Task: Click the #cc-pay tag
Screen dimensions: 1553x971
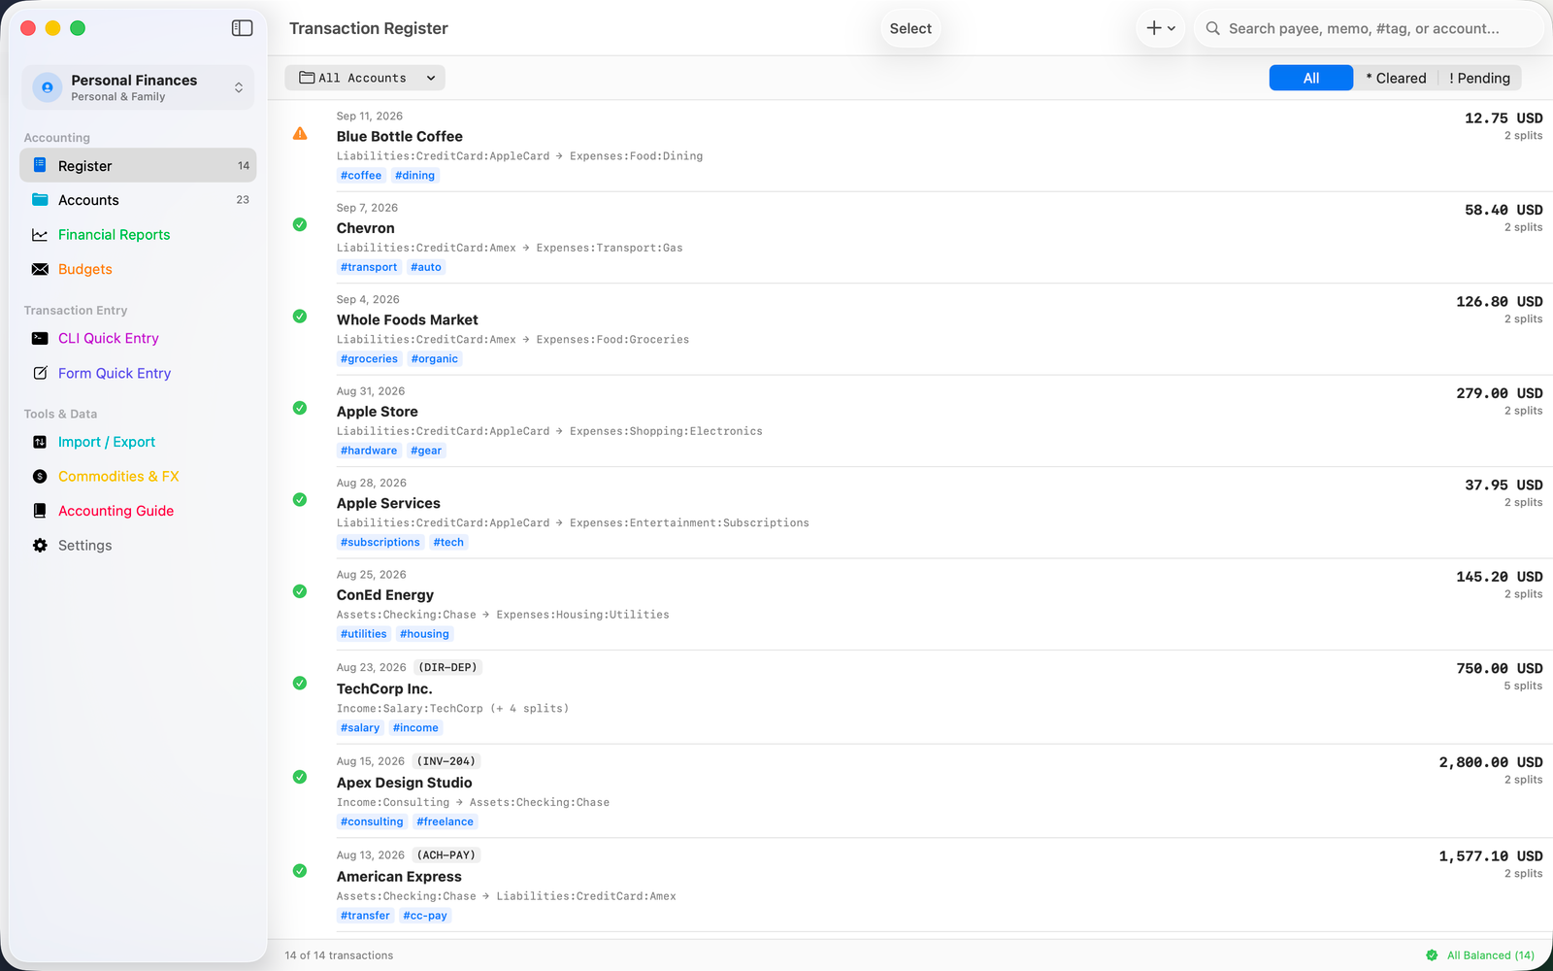Action: click(x=425, y=916)
